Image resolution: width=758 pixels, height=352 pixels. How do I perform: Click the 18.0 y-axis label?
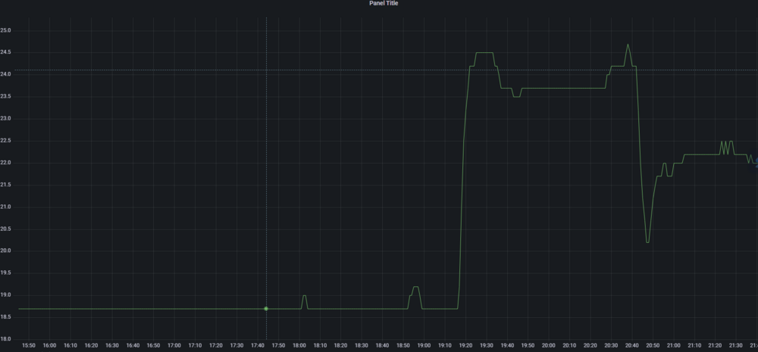tap(5, 339)
